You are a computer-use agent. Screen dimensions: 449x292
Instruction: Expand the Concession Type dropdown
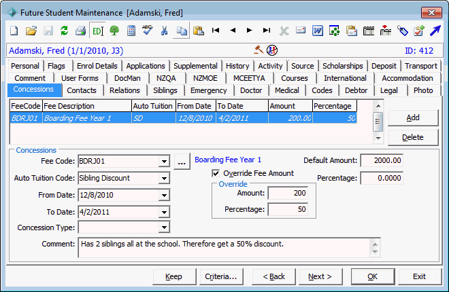pyautogui.click(x=164, y=227)
